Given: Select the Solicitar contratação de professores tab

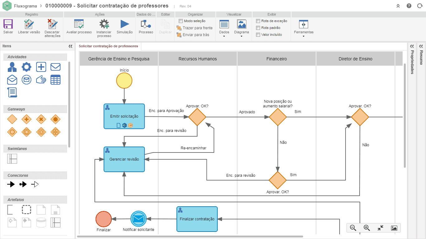Looking at the screenshot, I should [x=108, y=46].
